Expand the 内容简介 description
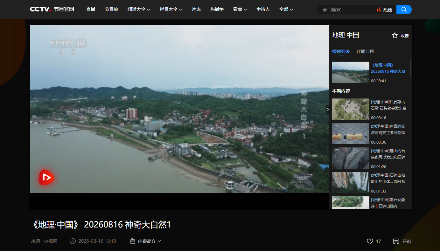Image resolution: width=440 pixels, height=251 pixels. pos(146,241)
